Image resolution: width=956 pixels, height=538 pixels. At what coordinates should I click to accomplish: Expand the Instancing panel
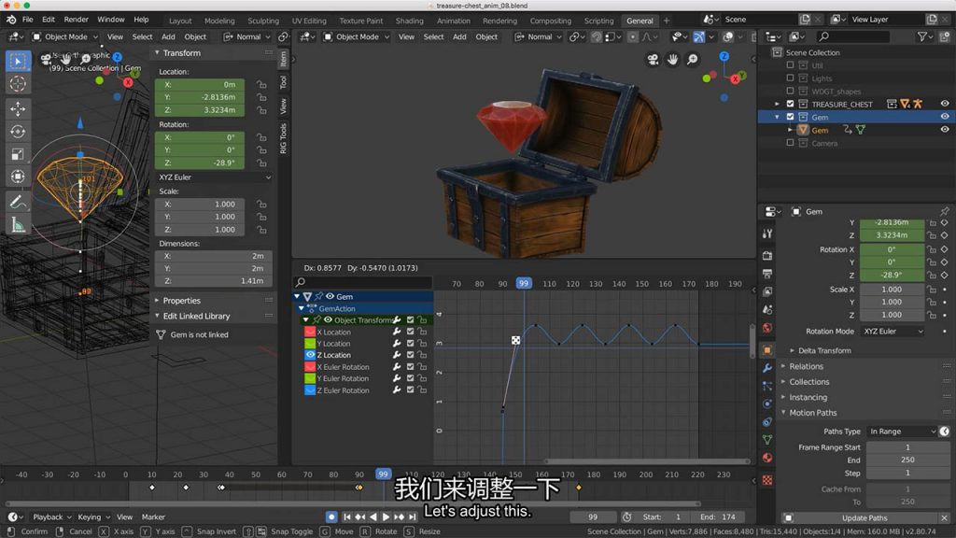click(x=808, y=397)
